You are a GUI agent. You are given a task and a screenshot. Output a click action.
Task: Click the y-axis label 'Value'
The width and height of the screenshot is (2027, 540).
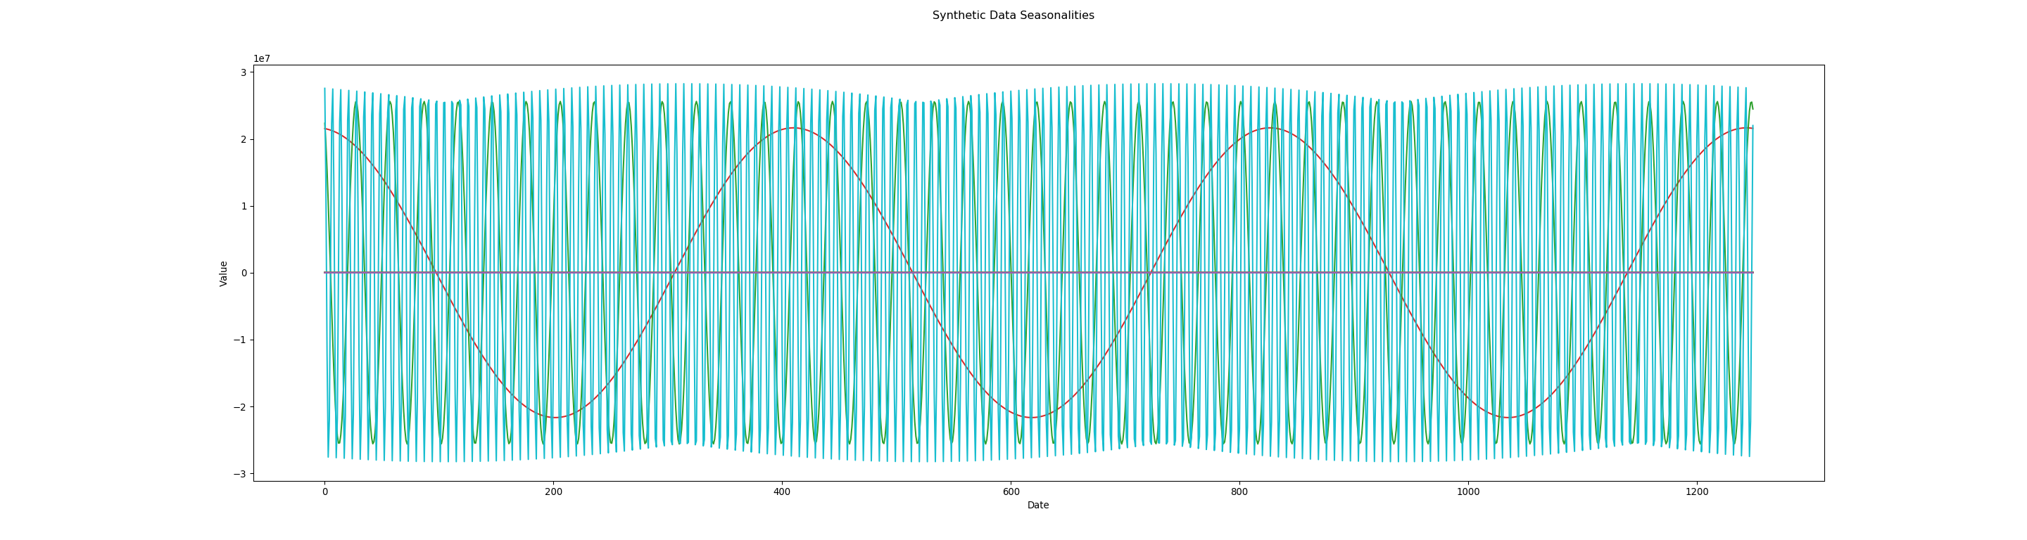pyautogui.click(x=224, y=274)
